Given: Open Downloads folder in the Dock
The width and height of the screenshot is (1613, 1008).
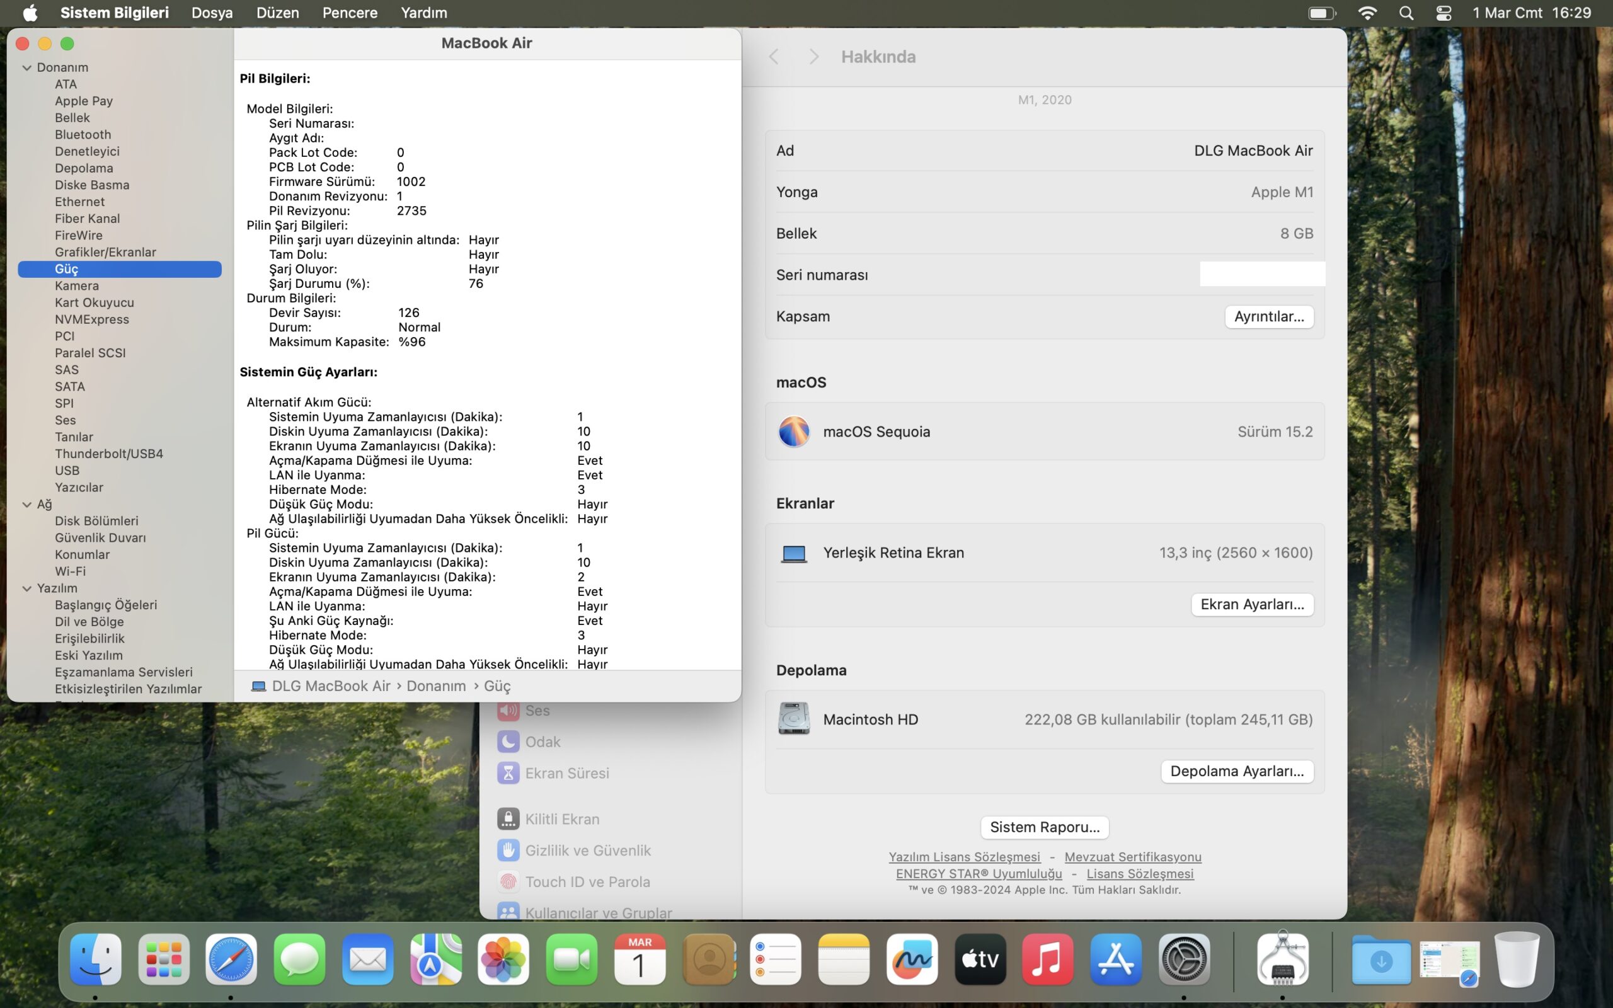Looking at the screenshot, I should [1381, 959].
